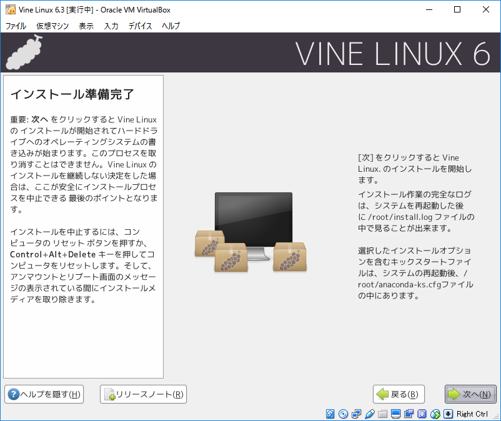The height and width of the screenshot is (421, 501).
Task: Click the network adapter status icon
Action: click(x=356, y=414)
